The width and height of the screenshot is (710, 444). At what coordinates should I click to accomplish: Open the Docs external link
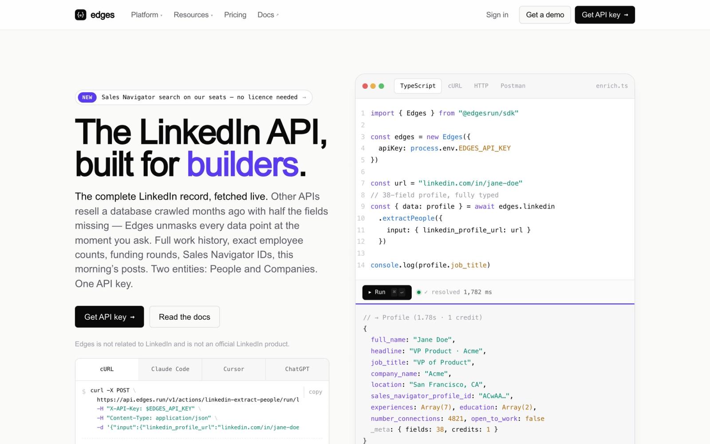(x=268, y=15)
